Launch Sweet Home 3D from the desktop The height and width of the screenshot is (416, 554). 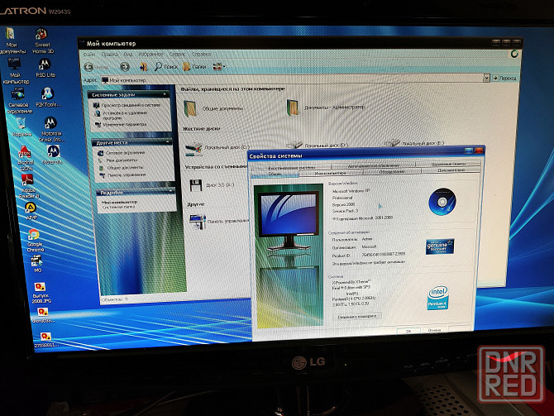tap(42, 41)
